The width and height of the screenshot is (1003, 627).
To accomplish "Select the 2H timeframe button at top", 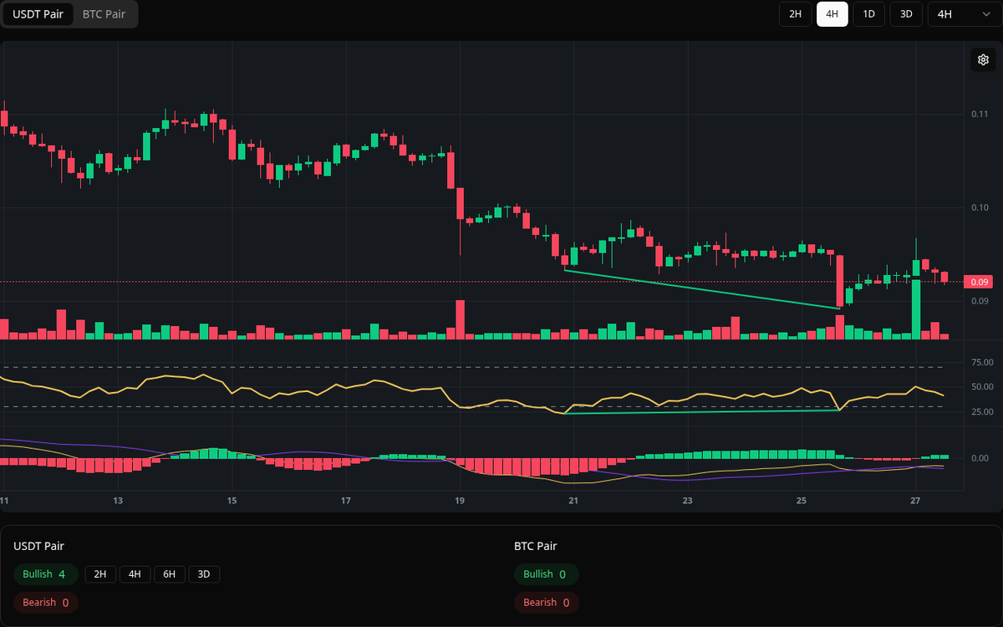I will tap(794, 14).
